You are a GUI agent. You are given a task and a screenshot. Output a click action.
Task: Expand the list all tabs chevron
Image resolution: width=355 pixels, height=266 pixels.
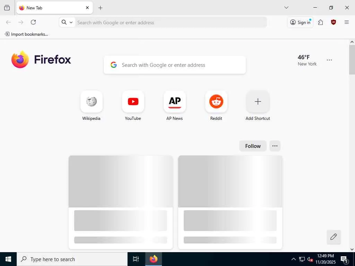(286, 8)
